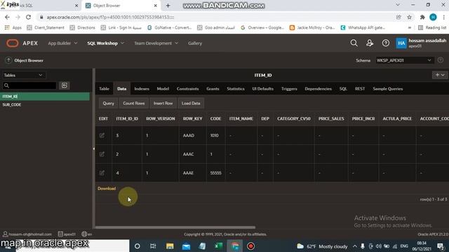Switch to the Indexes tab
Viewport: 449px width, 252px height.
coord(142,89)
